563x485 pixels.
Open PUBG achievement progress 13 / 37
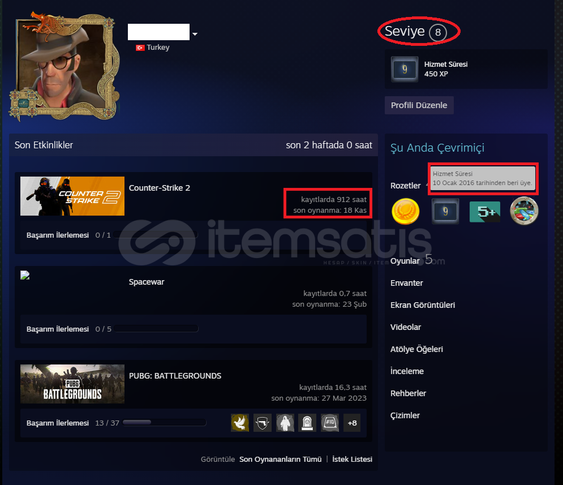tap(72, 423)
